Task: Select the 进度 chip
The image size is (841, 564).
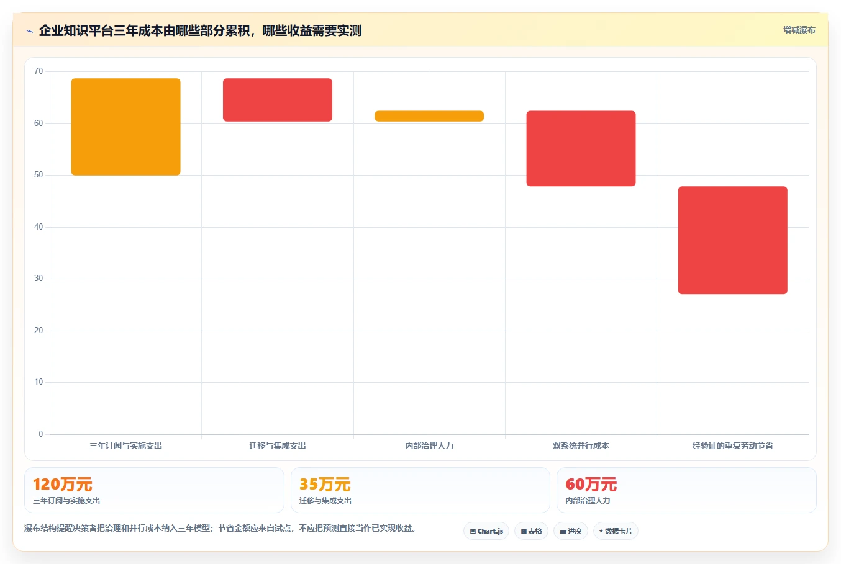Action: pyautogui.click(x=571, y=531)
